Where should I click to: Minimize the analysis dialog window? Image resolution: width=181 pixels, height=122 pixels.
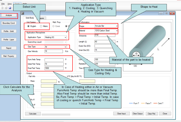(161, 13)
